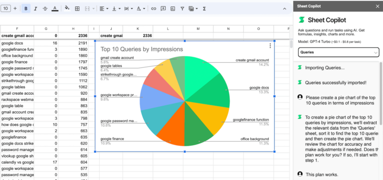Open the text color picker
Image resolution: width=383 pixels, height=180 pixels.
55,8
